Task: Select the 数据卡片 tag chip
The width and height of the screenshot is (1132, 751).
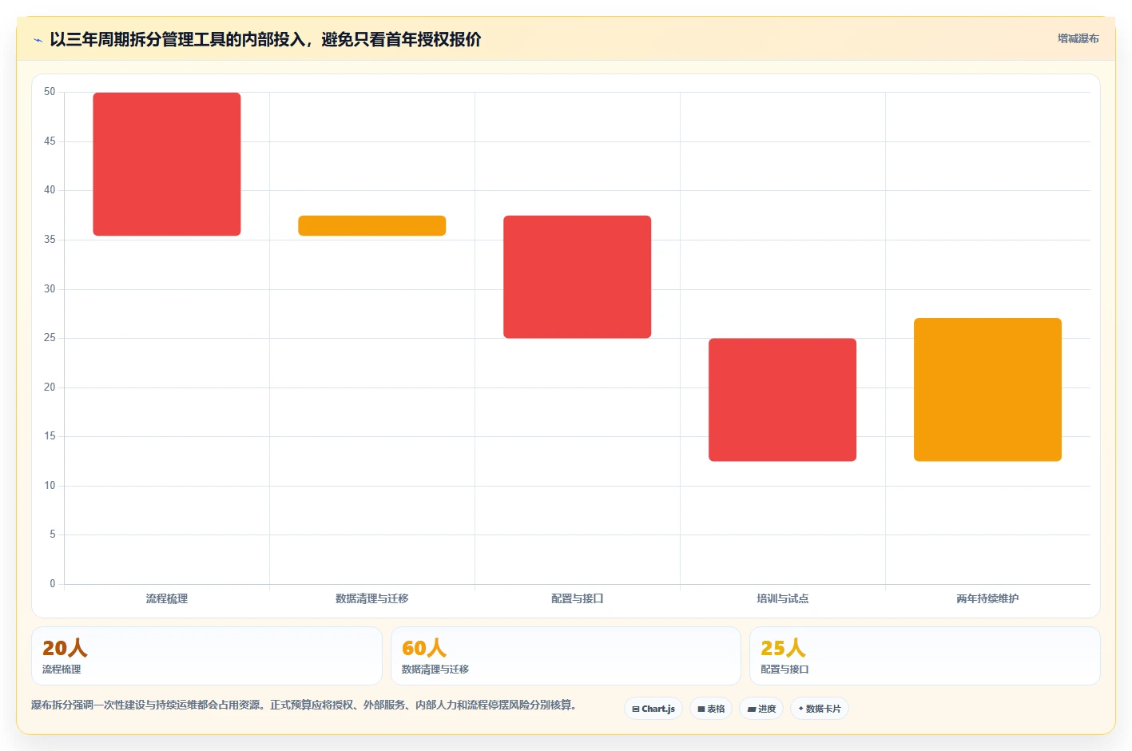Action: [820, 709]
